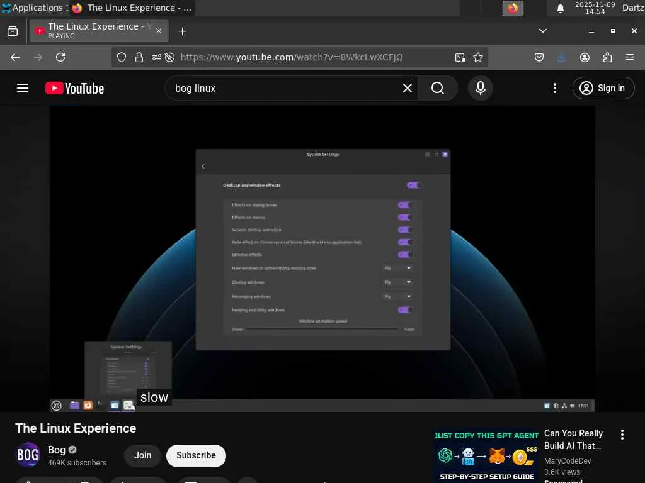The width and height of the screenshot is (645, 483).
Task: Toggle 'Desktop and window effects' switch in video
Action: tap(413, 186)
